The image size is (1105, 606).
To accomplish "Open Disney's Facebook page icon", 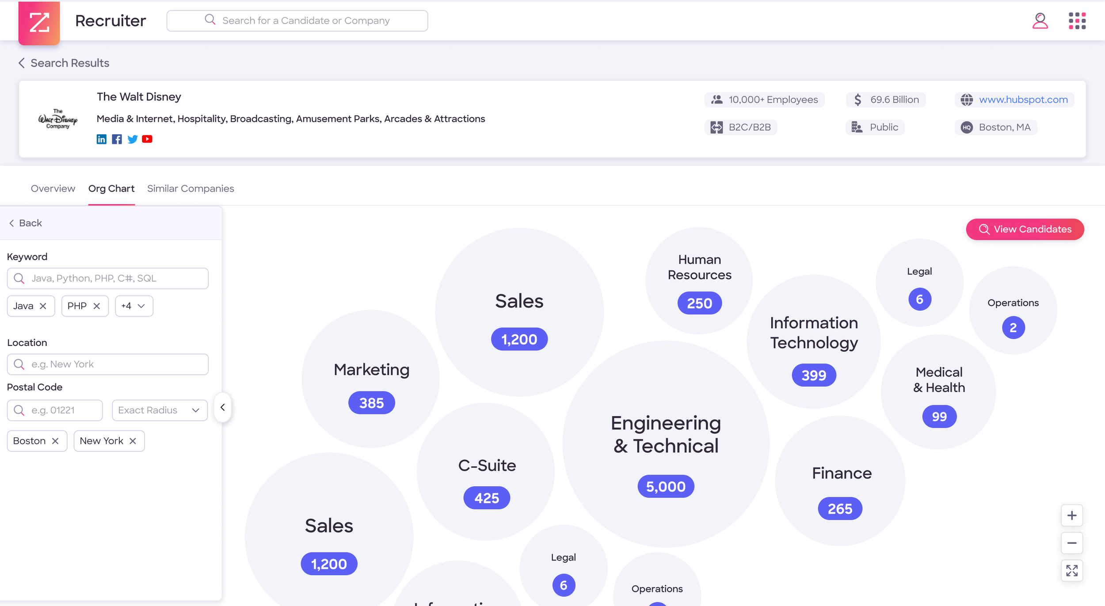I will [117, 139].
